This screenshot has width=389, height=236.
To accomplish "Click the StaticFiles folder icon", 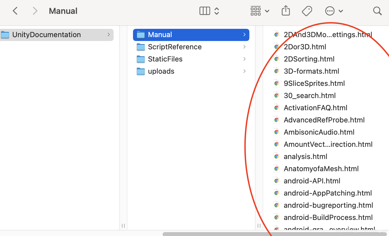I will point(141,59).
